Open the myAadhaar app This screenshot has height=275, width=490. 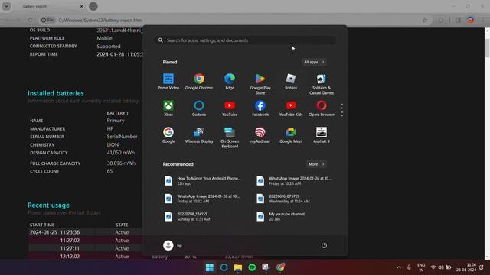[260, 135]
